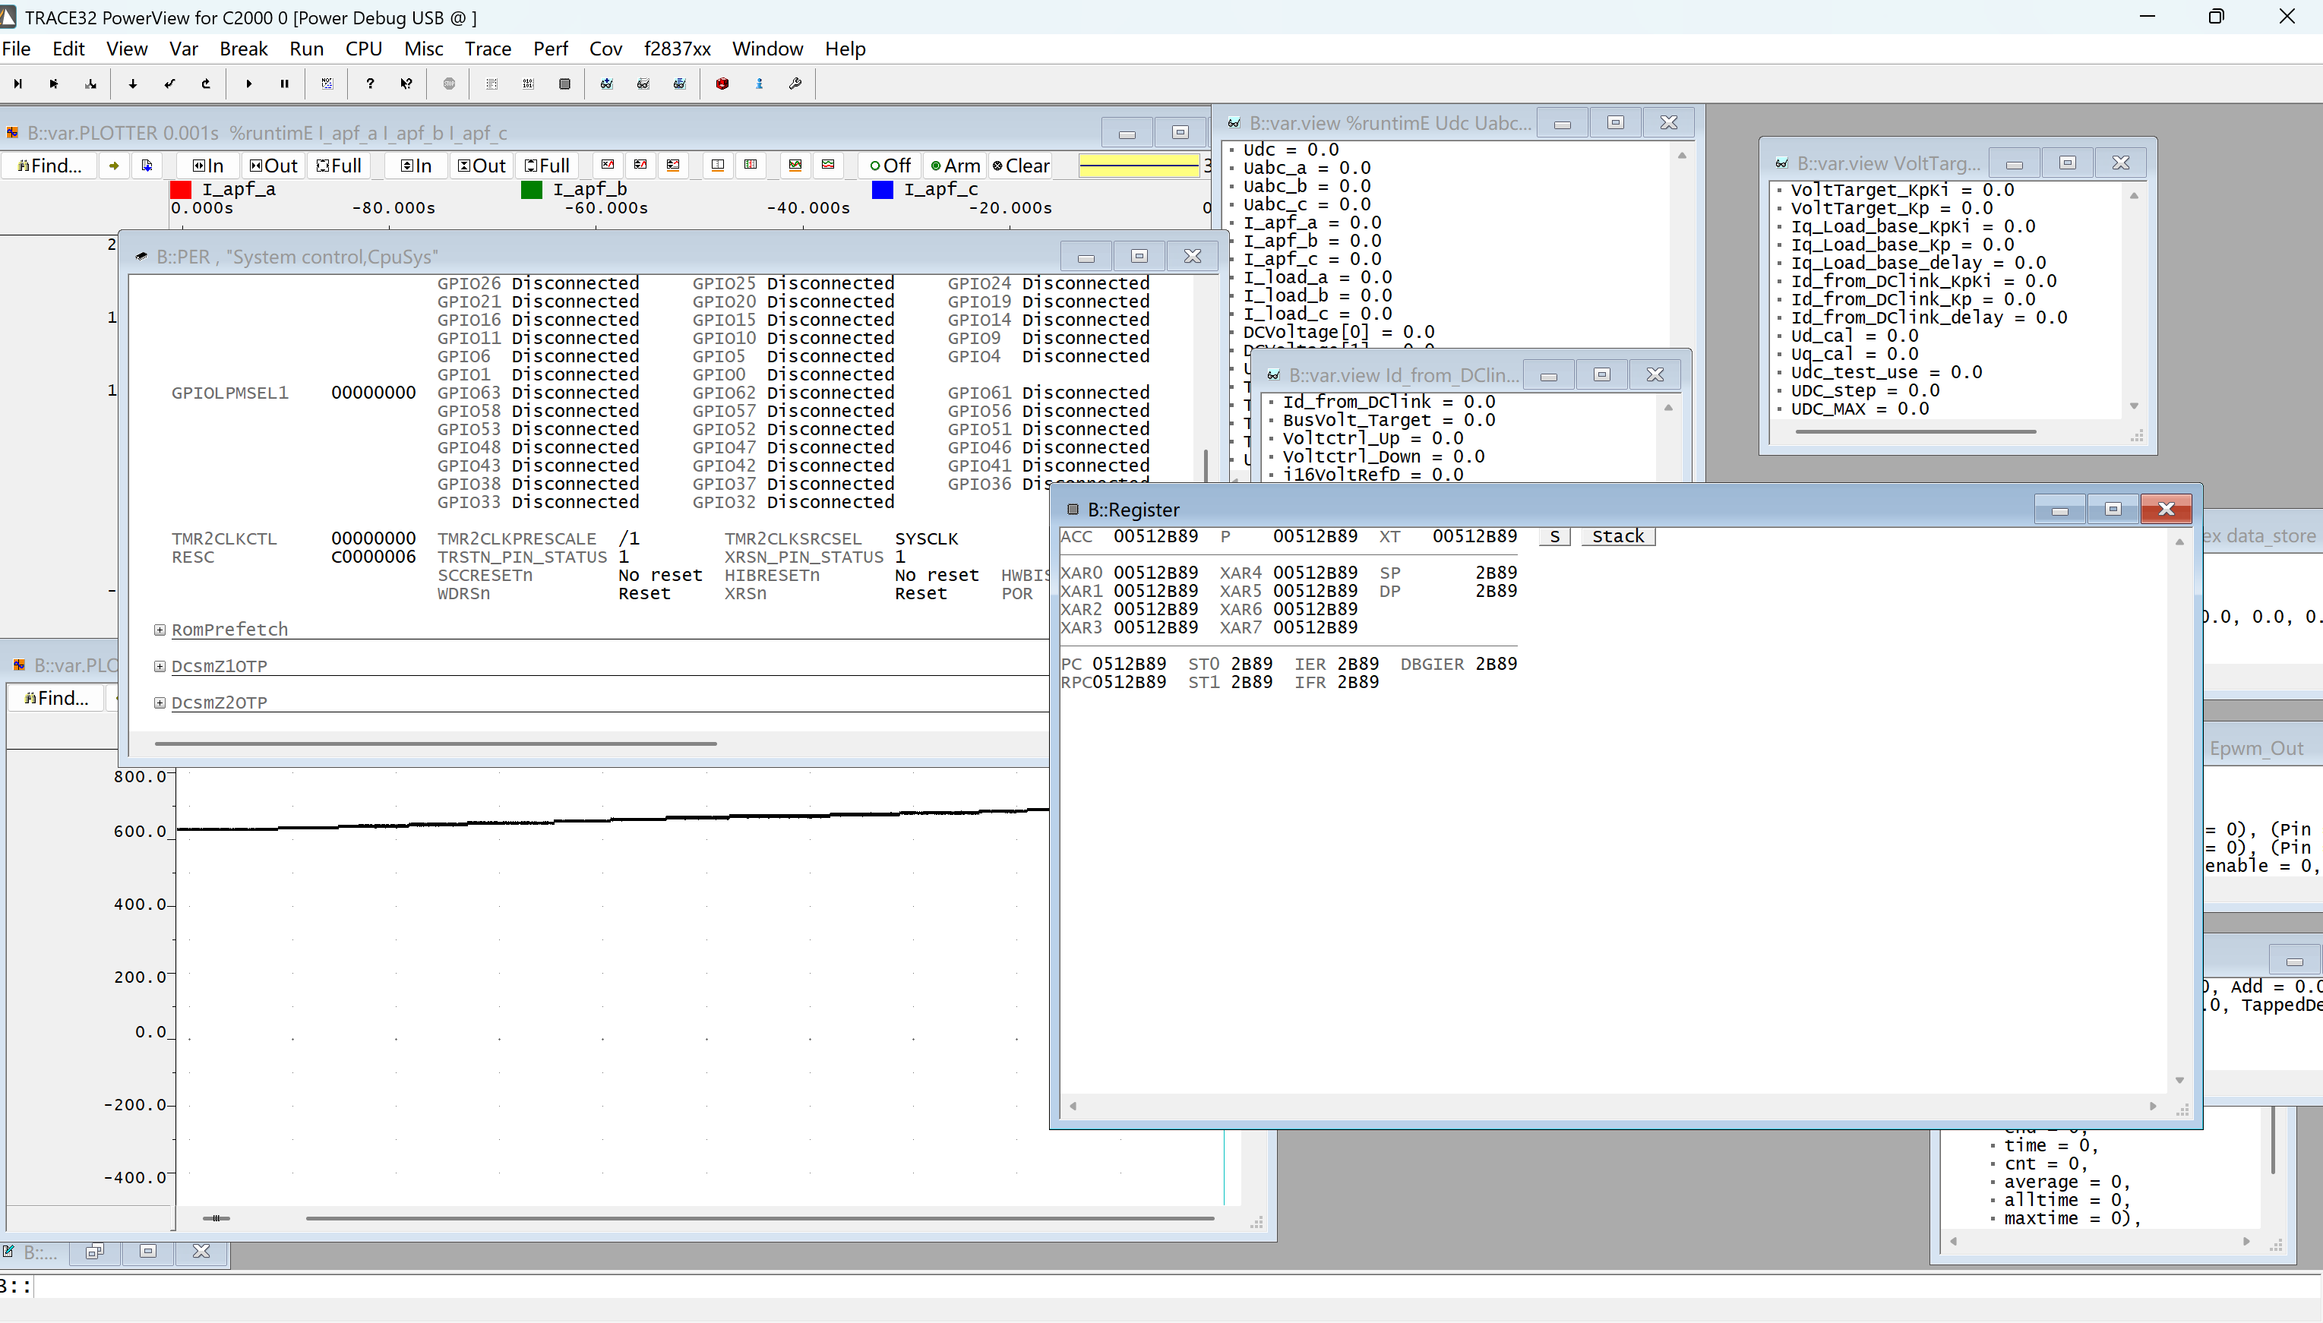2323x1323 pixels.
Task: Click the PC value 0512B89
Action: 1129,665
